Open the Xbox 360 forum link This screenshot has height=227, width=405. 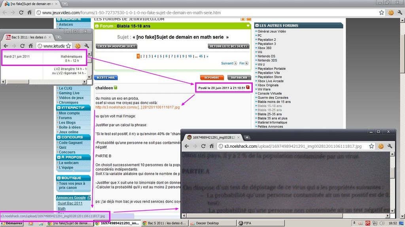[x=264, y=48]
